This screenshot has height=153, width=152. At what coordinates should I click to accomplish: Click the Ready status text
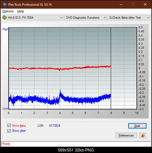tap(6, 144)
